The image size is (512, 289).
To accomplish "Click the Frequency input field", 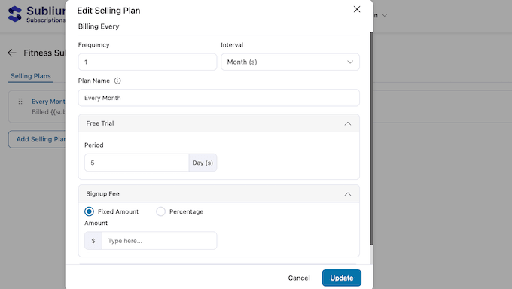I will coord(148,62).
